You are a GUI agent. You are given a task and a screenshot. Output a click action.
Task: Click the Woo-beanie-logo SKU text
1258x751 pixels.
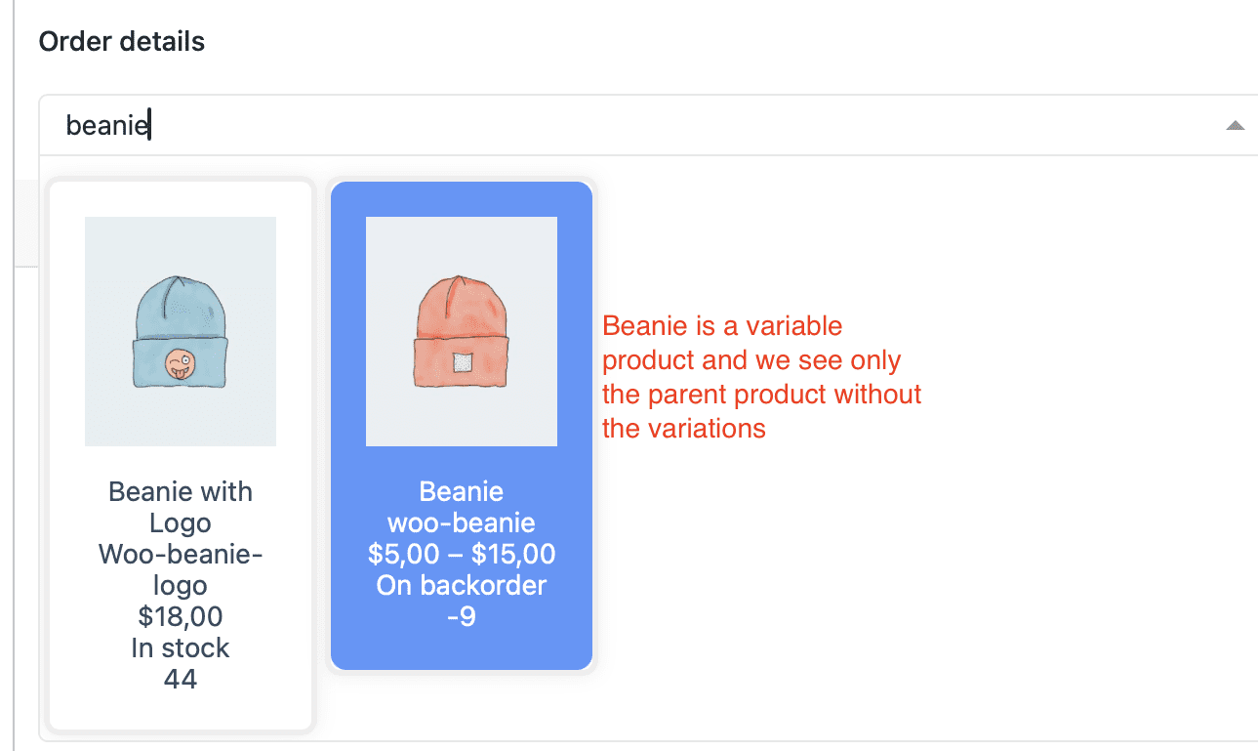coord(180,569)
